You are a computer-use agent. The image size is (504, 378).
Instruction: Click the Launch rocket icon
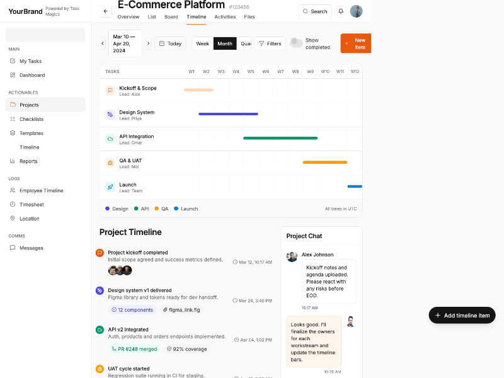(110, 187)
